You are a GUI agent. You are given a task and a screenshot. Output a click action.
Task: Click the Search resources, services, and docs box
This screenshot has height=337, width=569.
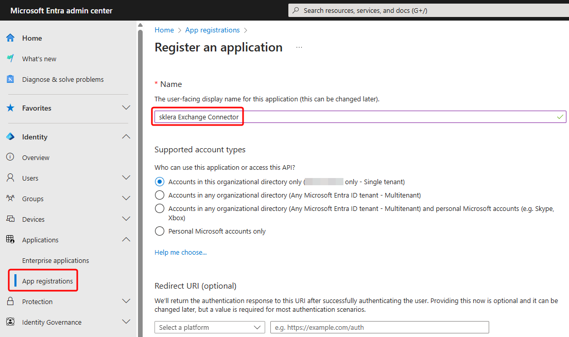[428, 10]
